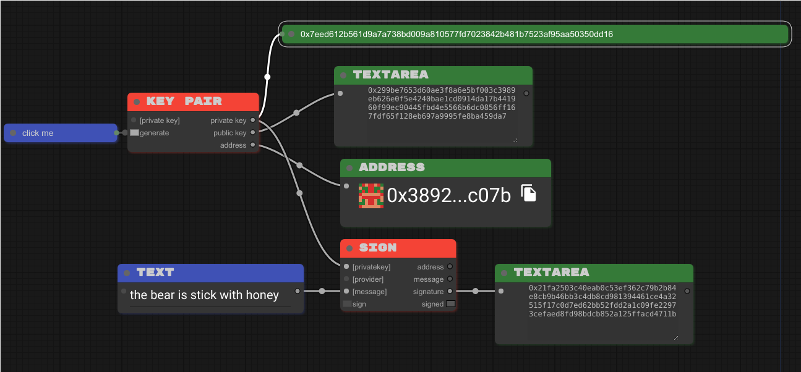The image size is (801, 372).
Task: Click the public key output port
Action: tap(252, 132)
